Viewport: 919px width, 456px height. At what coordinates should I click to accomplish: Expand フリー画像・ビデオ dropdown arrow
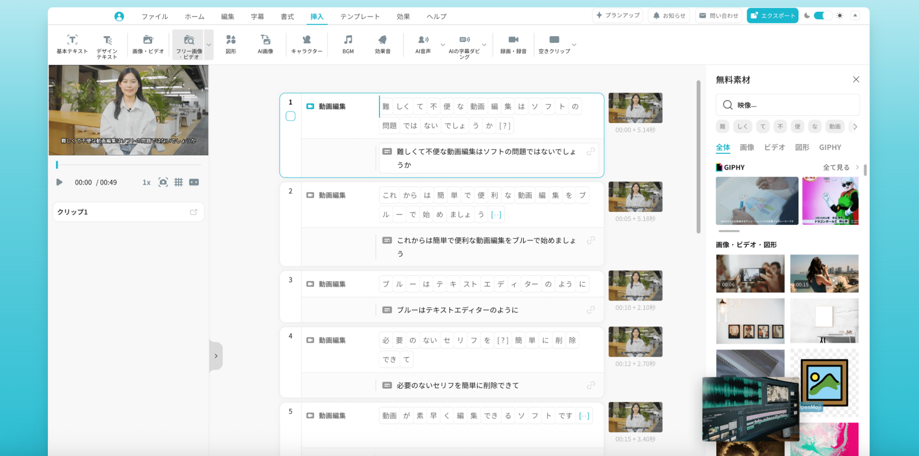click(x=209, y=45)
